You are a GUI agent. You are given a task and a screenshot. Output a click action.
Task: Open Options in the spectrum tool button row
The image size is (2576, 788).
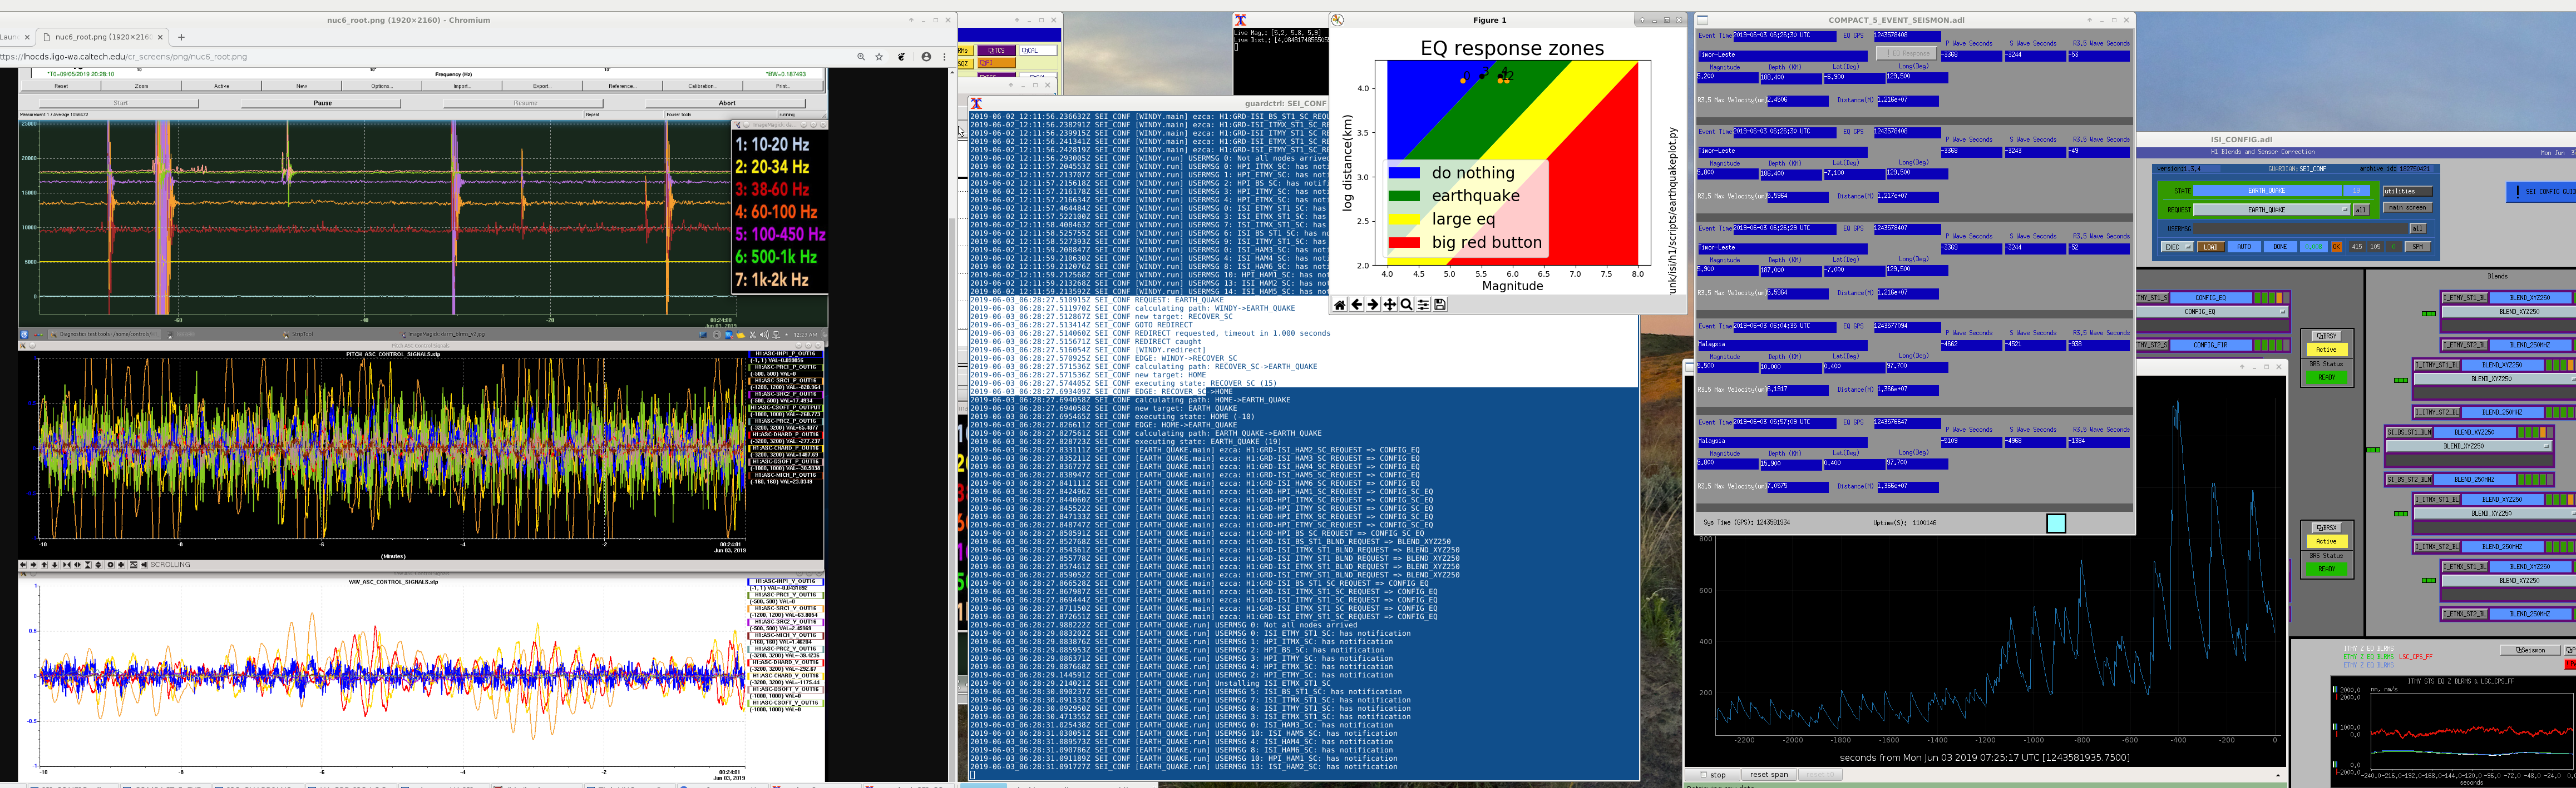tap(381, 86)
